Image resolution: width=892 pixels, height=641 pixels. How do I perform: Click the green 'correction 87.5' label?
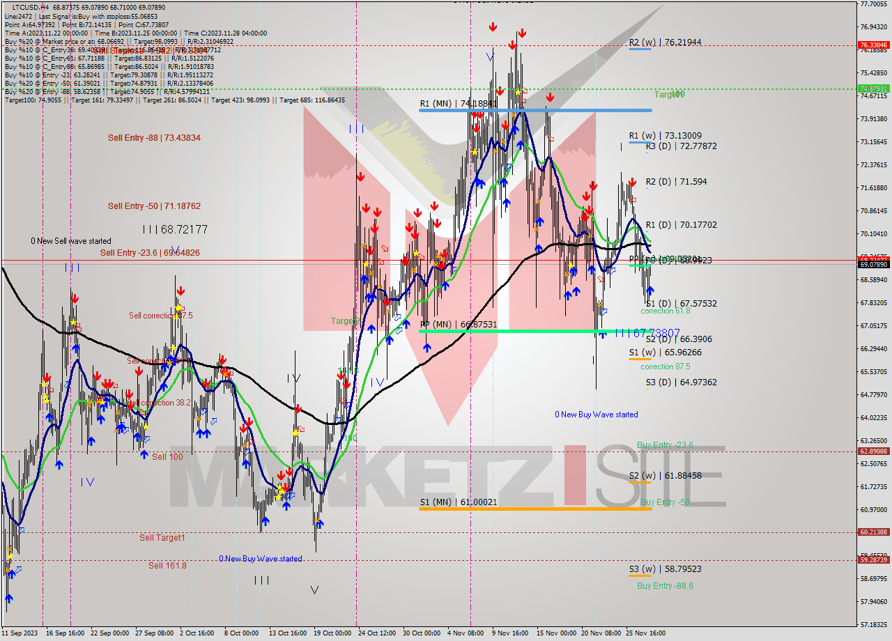[x=666, y=366]
